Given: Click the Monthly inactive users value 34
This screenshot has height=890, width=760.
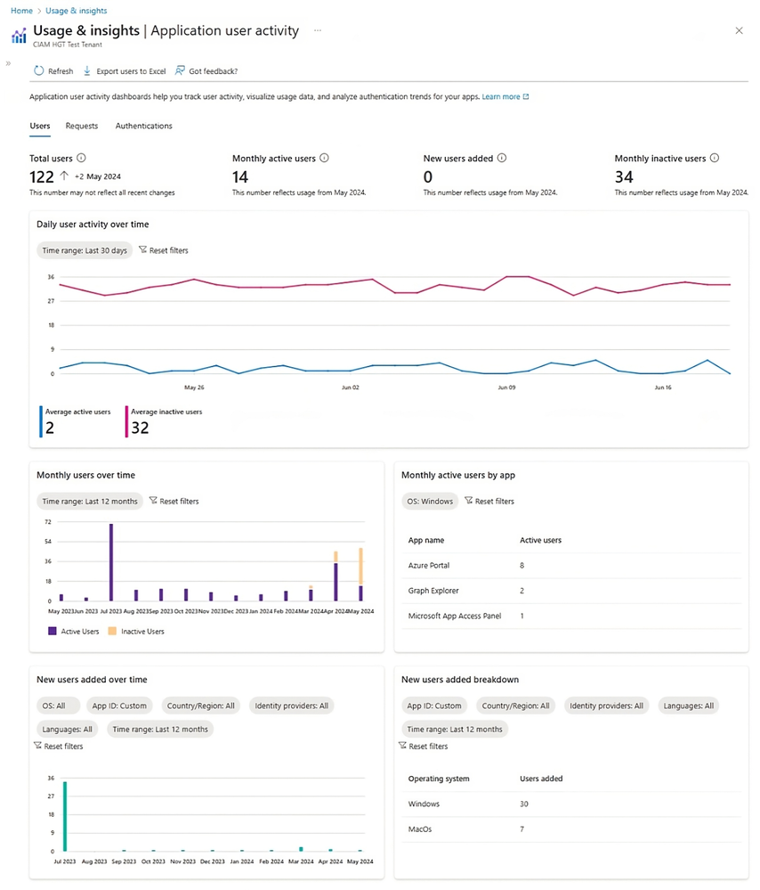Looking at the screenshot, I should pos(624,177).
